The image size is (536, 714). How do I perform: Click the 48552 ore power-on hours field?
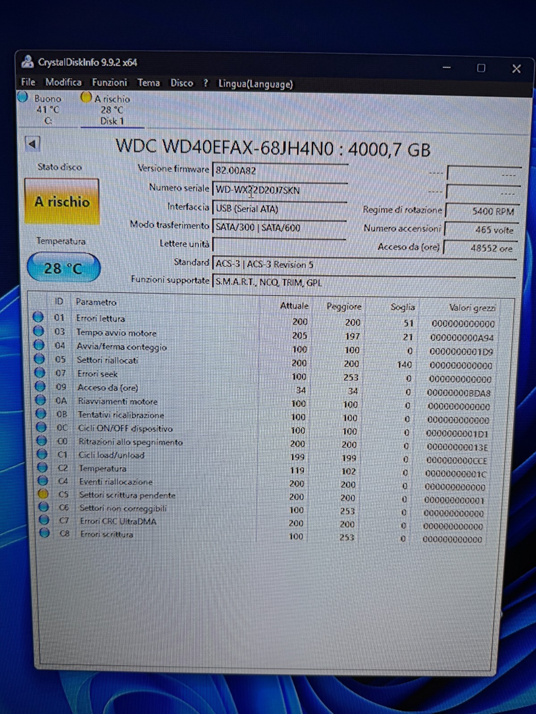pos(481,248)
